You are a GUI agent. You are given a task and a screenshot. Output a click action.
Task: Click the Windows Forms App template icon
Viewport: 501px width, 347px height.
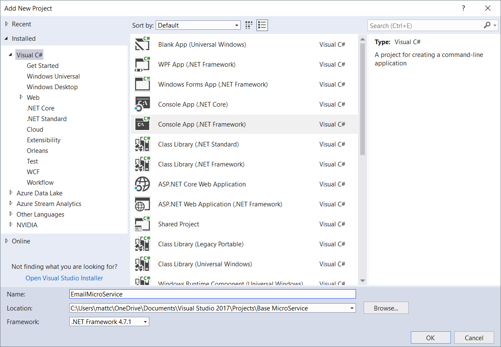point(142,84)
